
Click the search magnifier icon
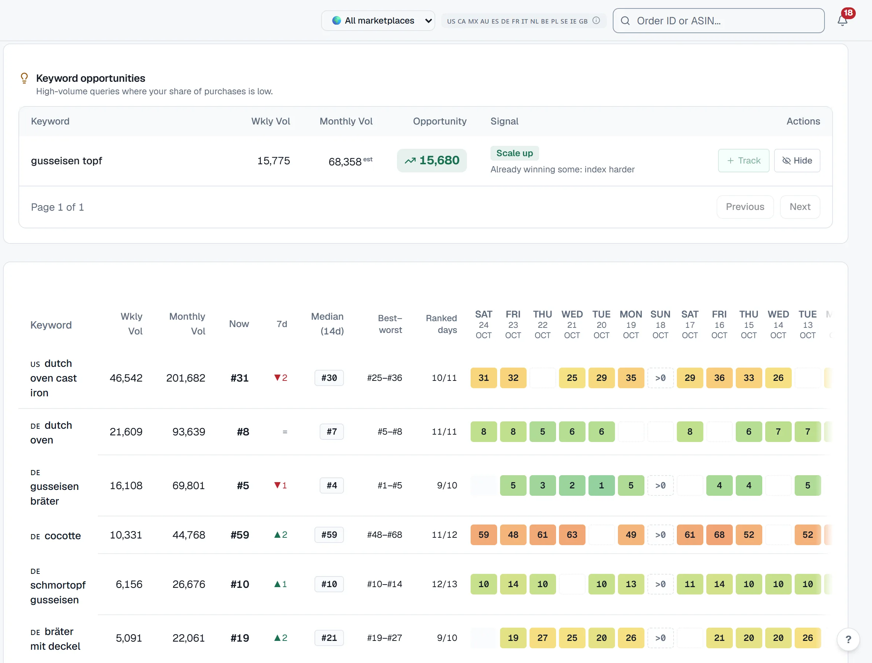[x=625, y=21]
